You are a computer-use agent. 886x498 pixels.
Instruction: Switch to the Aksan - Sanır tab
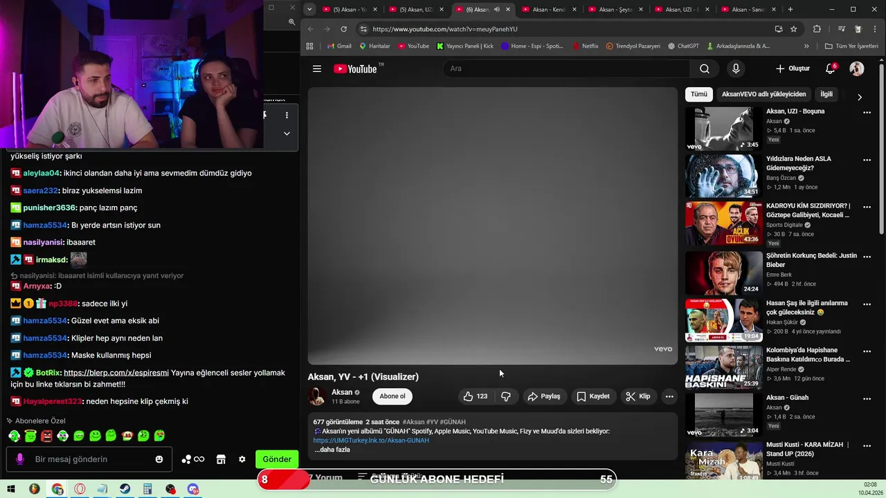coord(747,9)
